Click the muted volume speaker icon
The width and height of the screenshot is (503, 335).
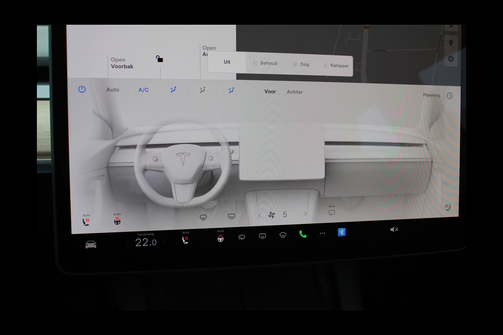394,229
